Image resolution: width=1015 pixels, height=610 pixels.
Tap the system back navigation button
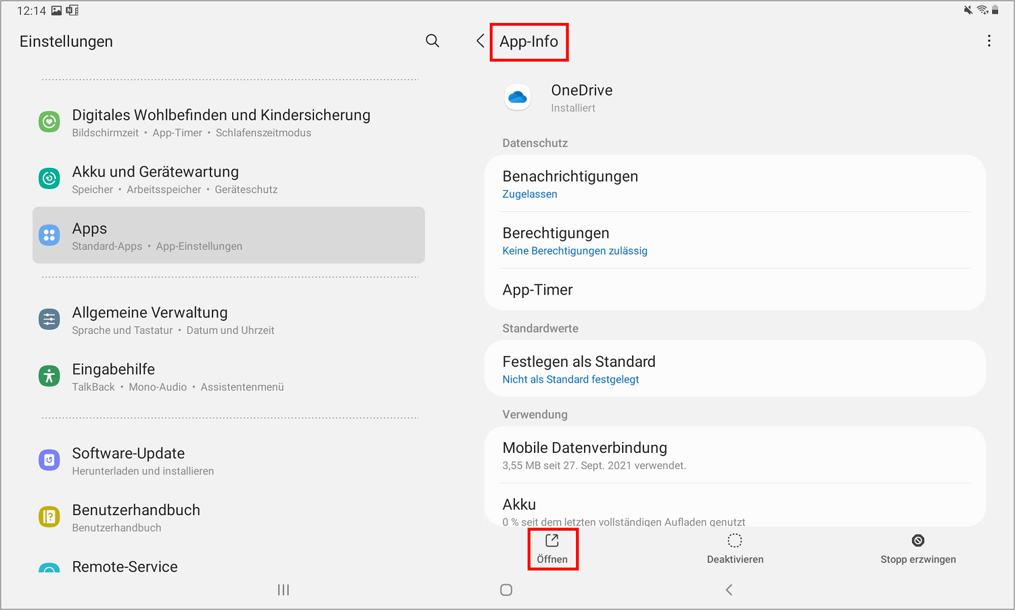coord(729,590)
